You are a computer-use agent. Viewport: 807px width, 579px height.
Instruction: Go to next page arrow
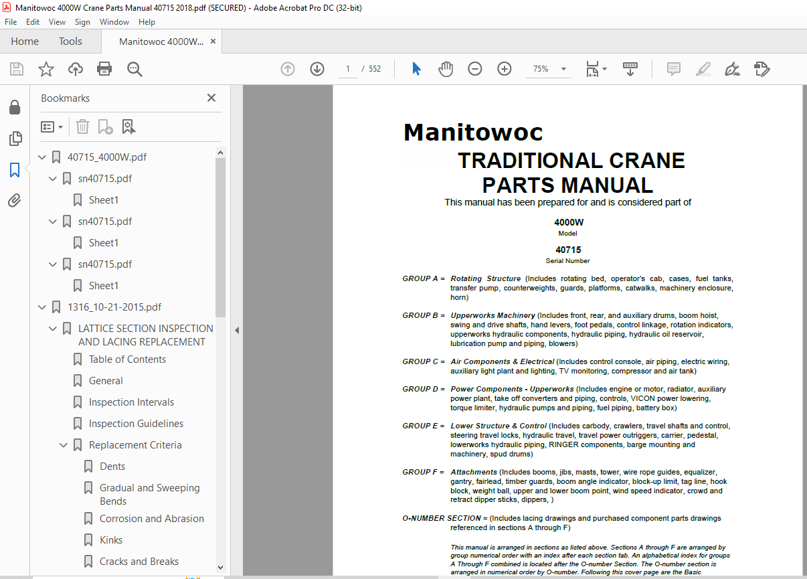click(317, 69)
